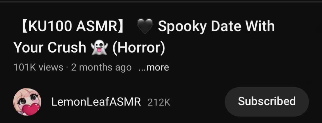Click the anime face on the avatar
The width and height of the screenshot is (322, 123).
point(28,98)
